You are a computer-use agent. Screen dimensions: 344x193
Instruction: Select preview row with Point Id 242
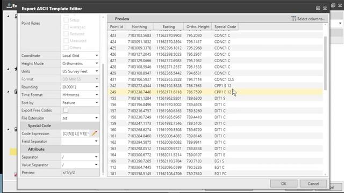[x=215, y=86]
